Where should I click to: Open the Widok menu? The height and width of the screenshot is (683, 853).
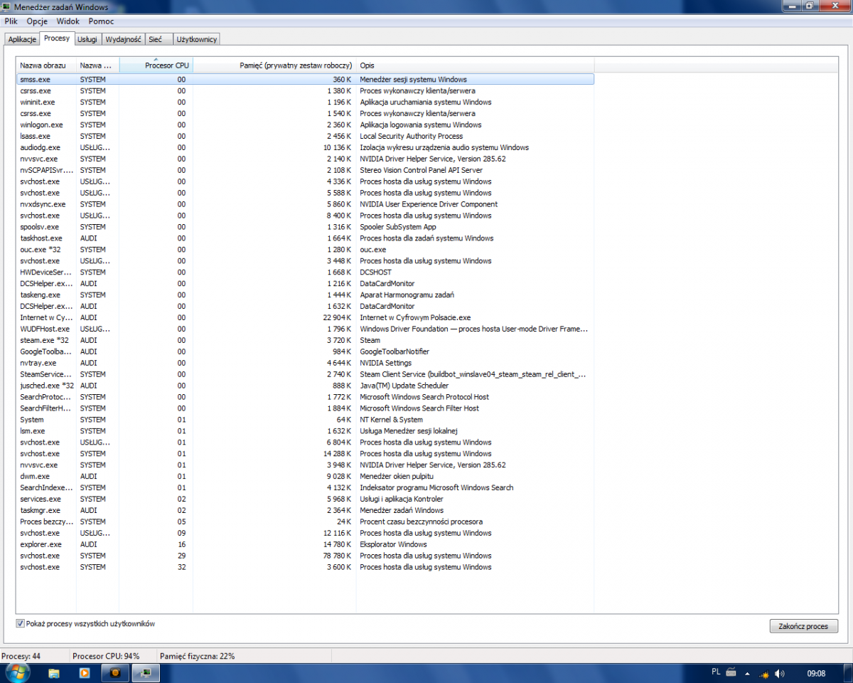coord(68,21)
